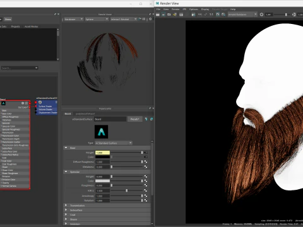Expand the Transmission section

(x=66, y=206)
